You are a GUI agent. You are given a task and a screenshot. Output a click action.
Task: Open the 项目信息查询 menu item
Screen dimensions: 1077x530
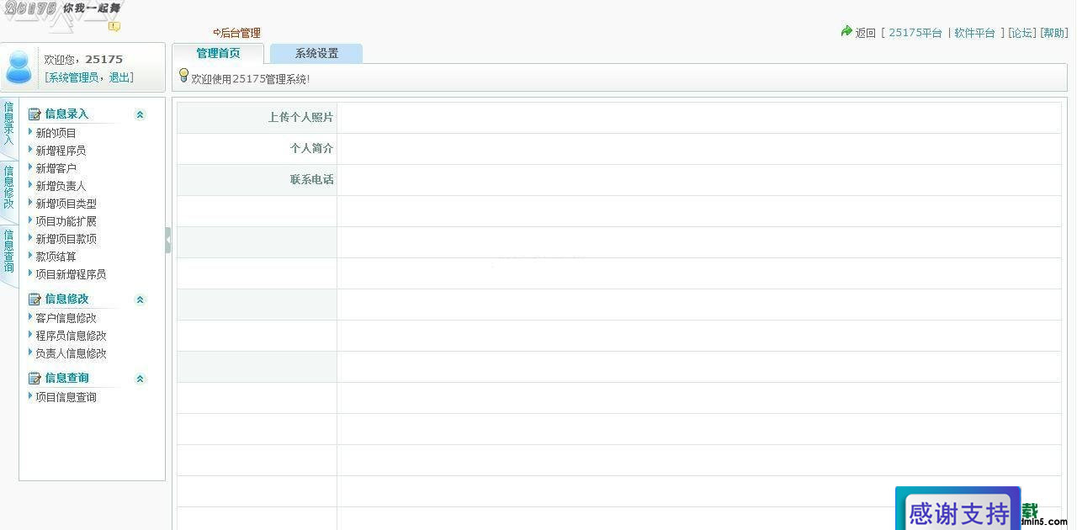point(66,397)
